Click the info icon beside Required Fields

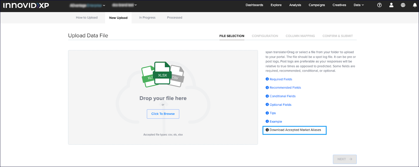tap(267, 79)
